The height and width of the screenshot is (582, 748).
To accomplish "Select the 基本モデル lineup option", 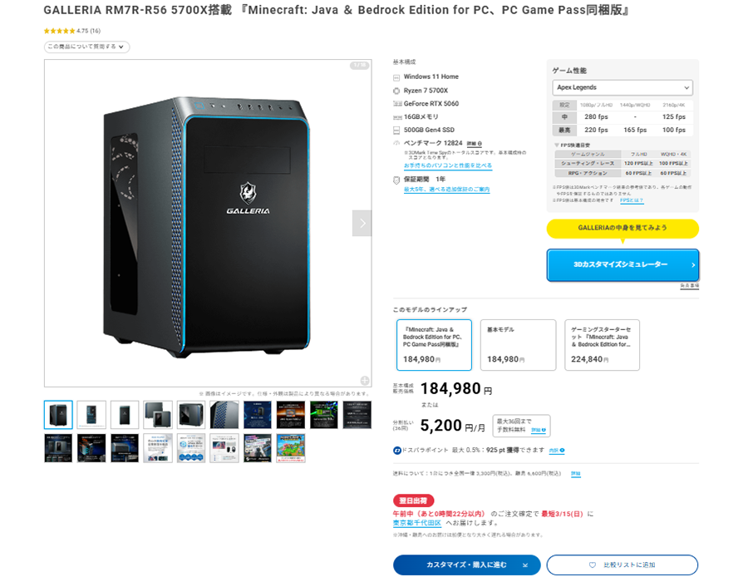I will point(517,343).
